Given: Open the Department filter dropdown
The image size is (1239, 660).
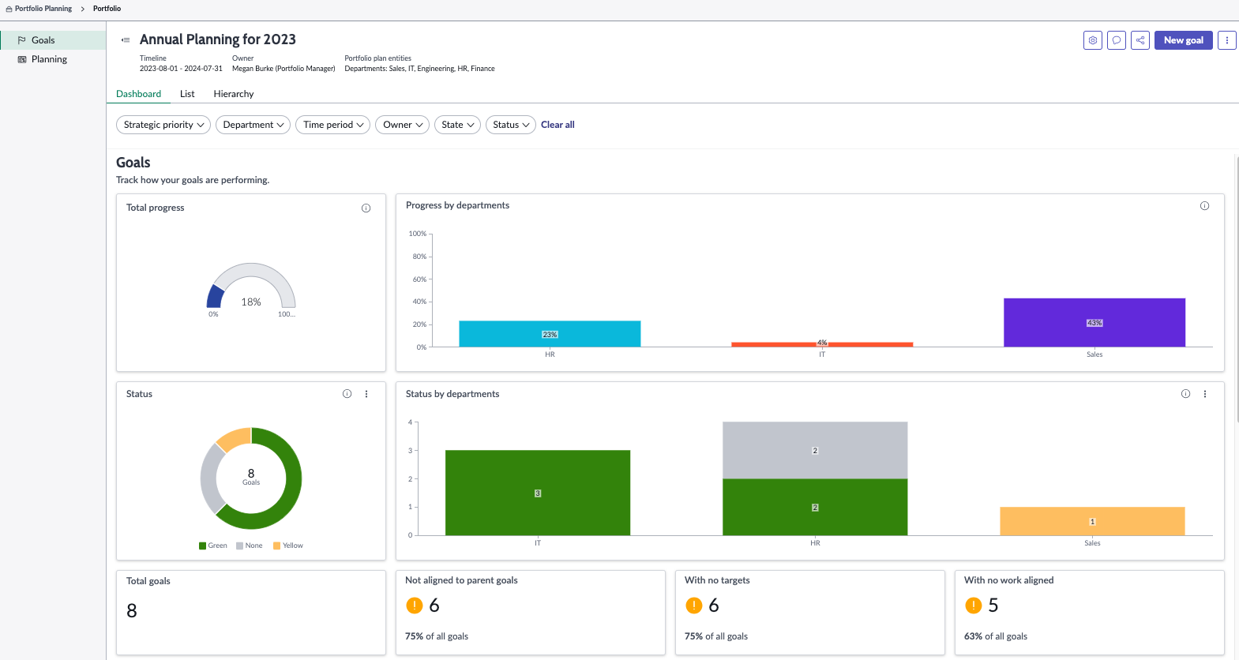Looking at the screenshot, I should (x=253, y=125).
